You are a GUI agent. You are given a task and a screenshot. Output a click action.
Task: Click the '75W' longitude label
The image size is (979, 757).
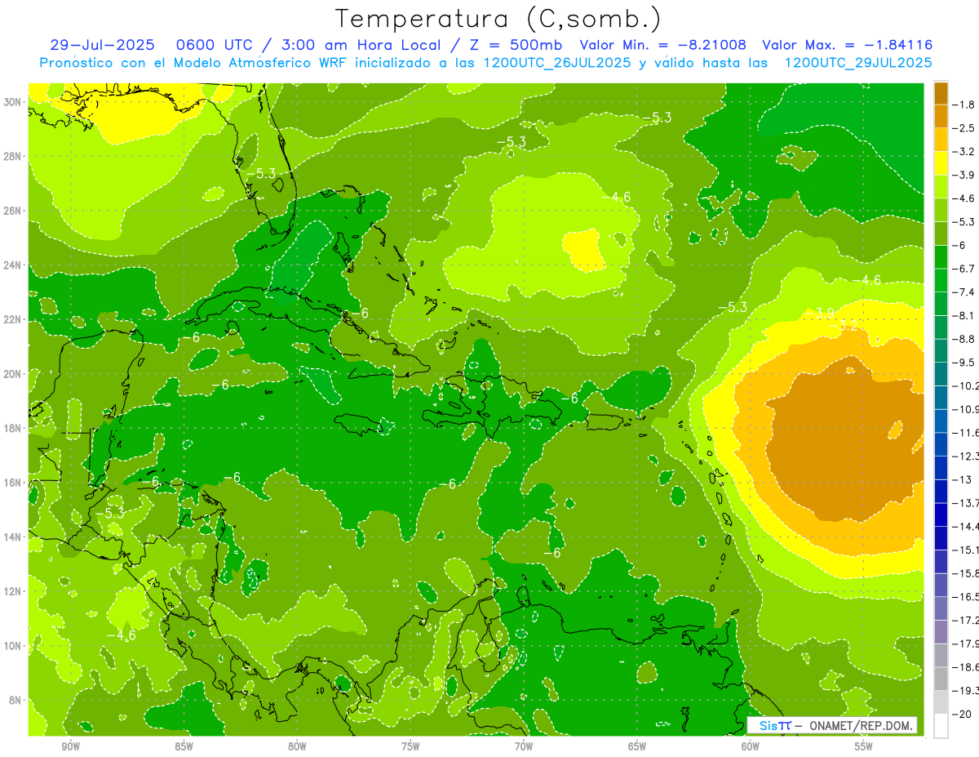click(x=410, y=746)
